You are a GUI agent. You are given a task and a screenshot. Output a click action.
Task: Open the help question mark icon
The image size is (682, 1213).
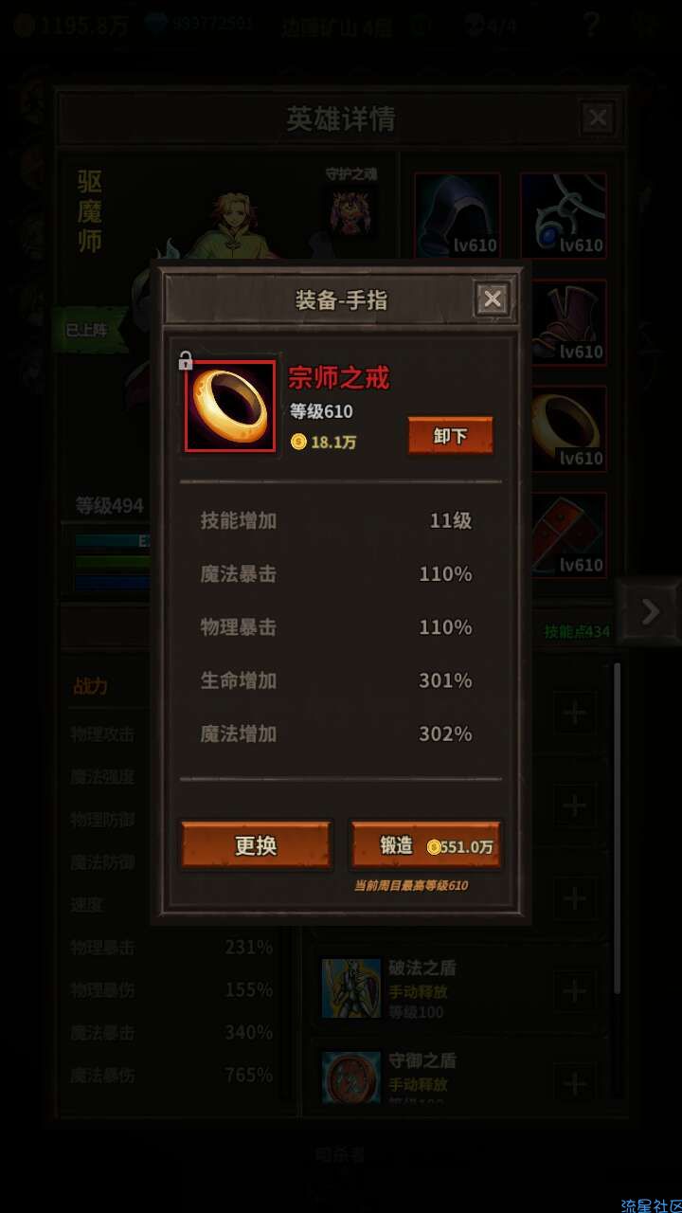point(591,25)
